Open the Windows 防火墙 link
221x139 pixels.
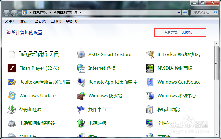pyautogui.click(x=106, y=96)
